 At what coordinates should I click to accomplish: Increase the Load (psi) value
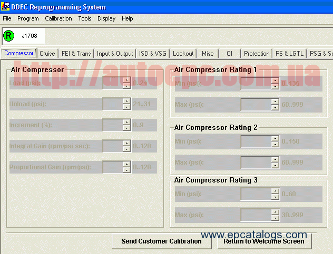pos(126,80)
